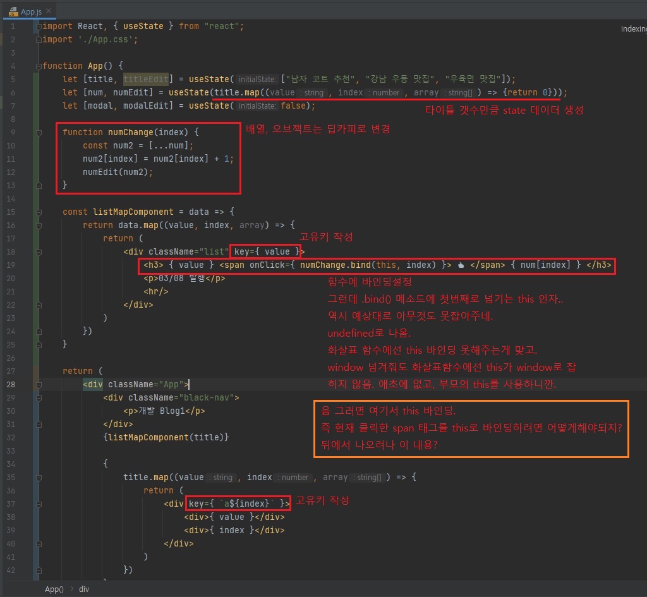Click the useState call on line 7

click(209, 106)
